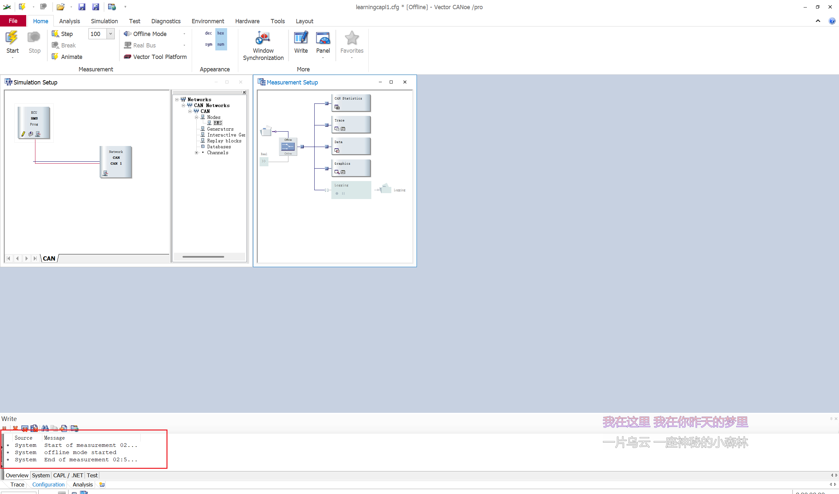Click the Start measurement lightning icon

pyautogui.click(x=12, y=38)
